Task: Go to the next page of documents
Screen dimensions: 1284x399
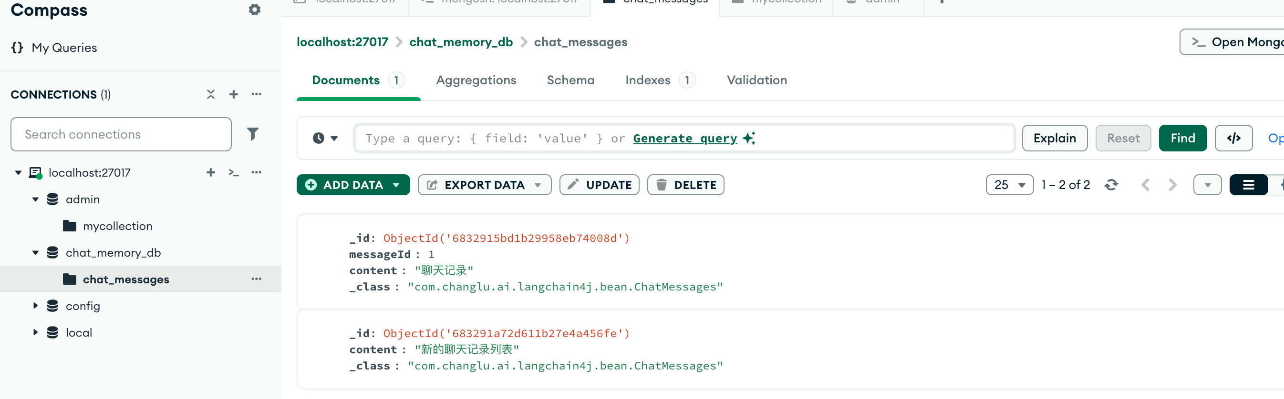Action: (1173, 185)
